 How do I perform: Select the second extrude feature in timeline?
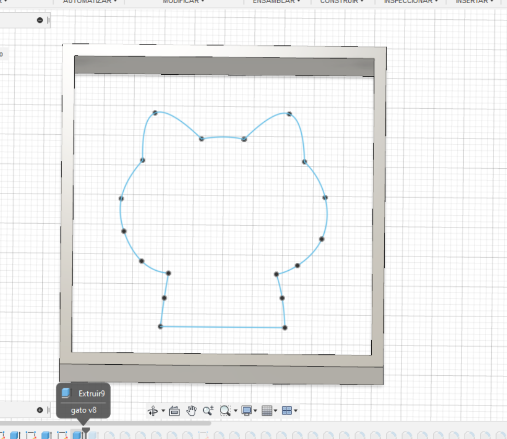[46, 435]
